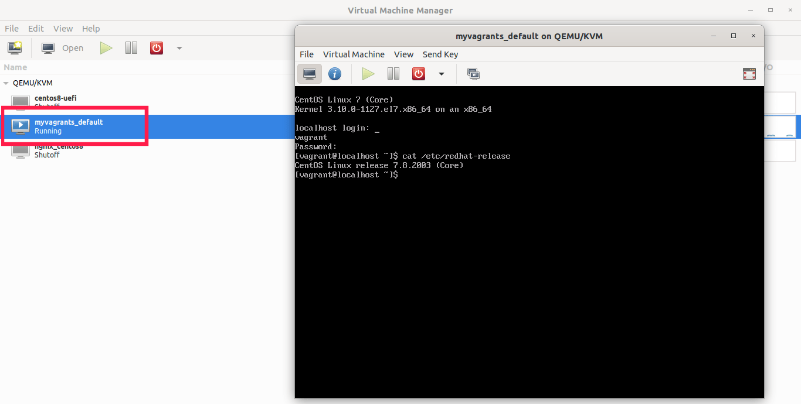
Task: Run the guest from the console toolbar play icon
Action: [368, 73]
